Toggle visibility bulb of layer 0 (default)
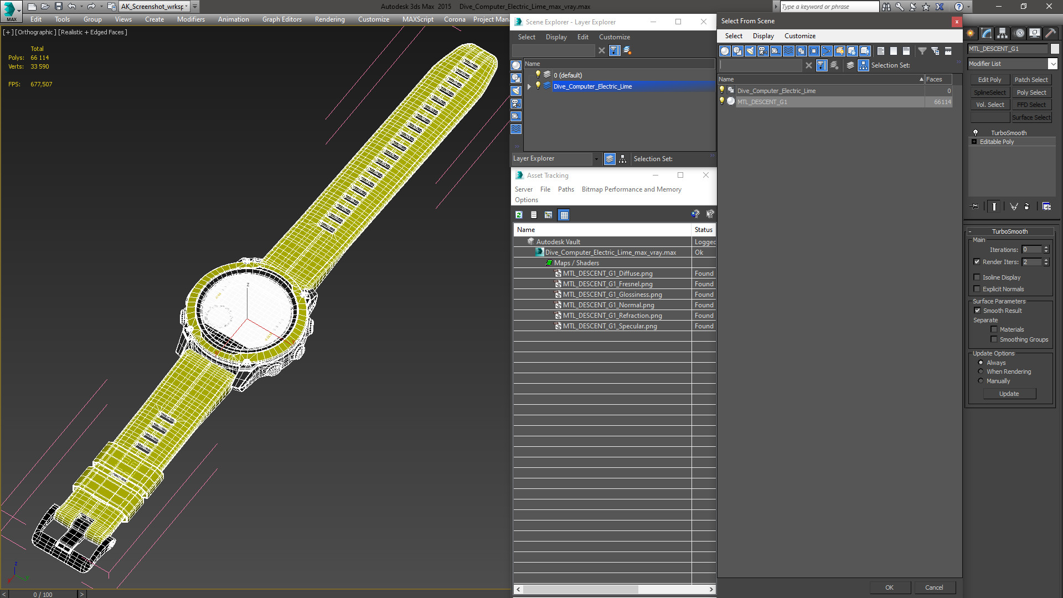 (538, 75)
